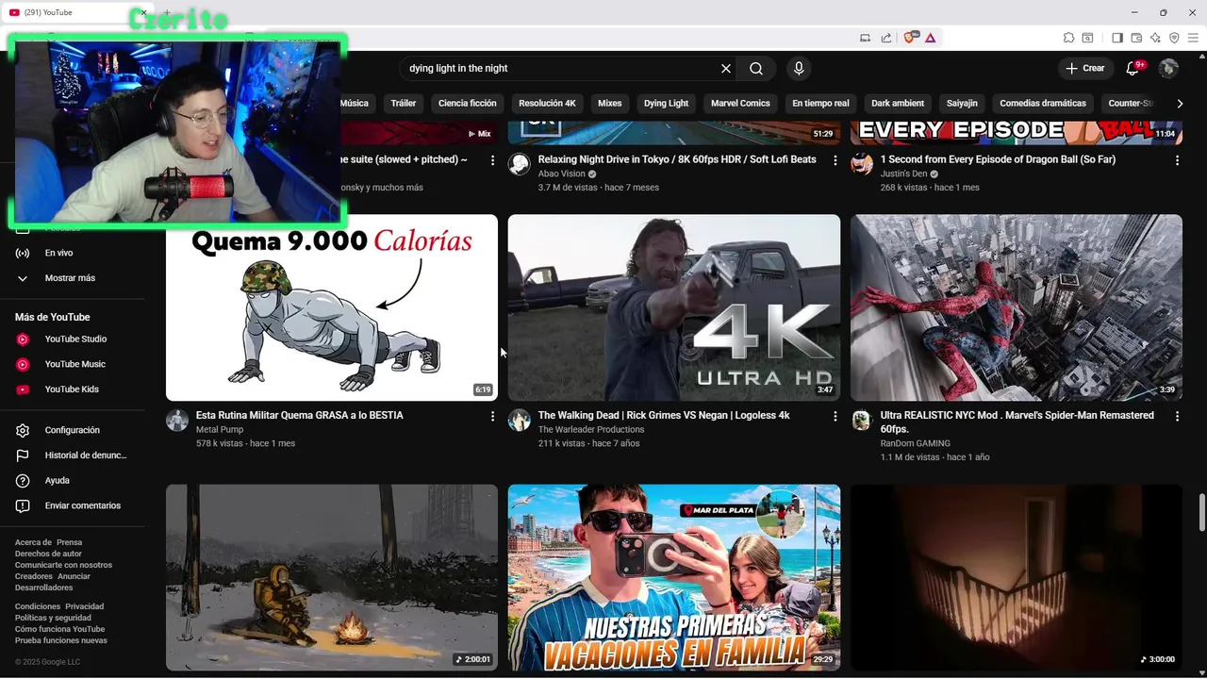Open YouTube Studio from sidebar
The height and width of the screenshot is (679, 1207).
pos(72,339)
